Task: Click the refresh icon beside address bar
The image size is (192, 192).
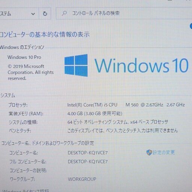Action: tap(45, 13)
